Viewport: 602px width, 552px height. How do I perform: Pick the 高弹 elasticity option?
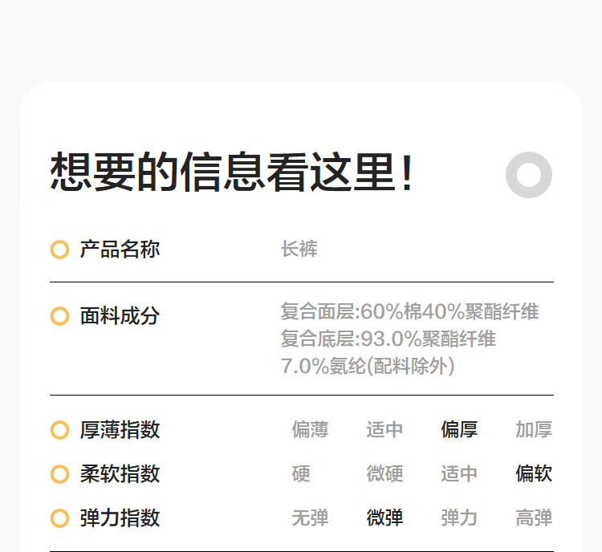click(x=534, y=517)
